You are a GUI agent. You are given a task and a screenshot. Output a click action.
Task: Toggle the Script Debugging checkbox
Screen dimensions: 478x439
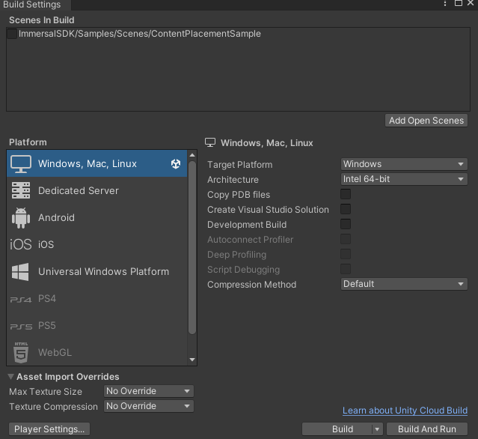coord(346,269)
